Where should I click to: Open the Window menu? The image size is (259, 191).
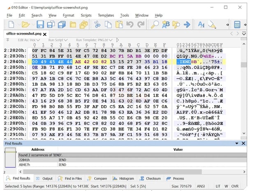click(x=142, y=15)
